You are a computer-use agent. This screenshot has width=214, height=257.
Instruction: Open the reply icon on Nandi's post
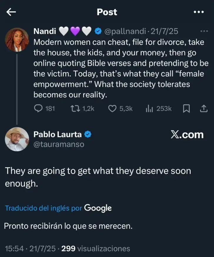39,109
